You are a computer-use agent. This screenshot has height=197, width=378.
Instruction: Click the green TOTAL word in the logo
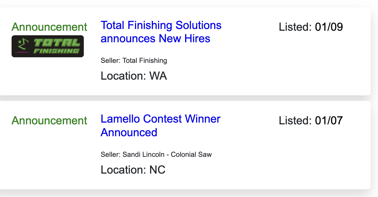pyautogui.click(x=57, y=43)
